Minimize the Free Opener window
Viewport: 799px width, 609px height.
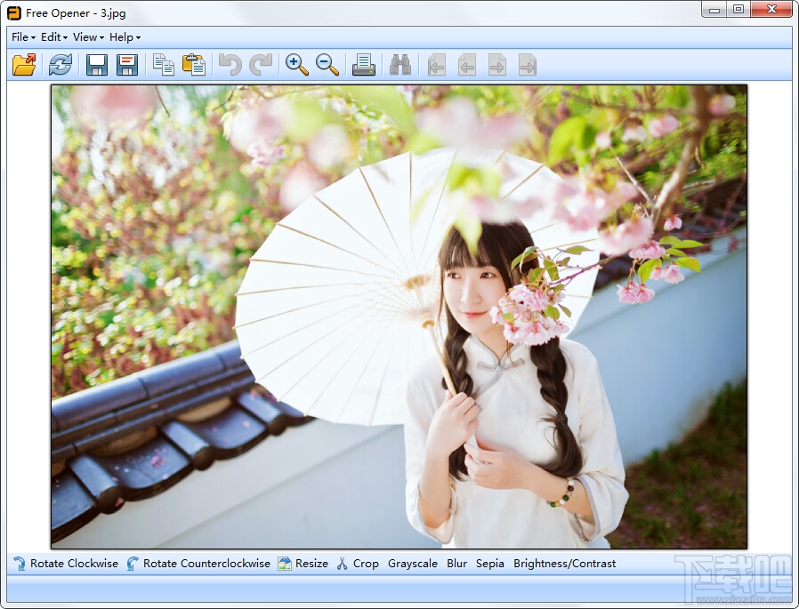pyautogui.click(x=714, y=10)
